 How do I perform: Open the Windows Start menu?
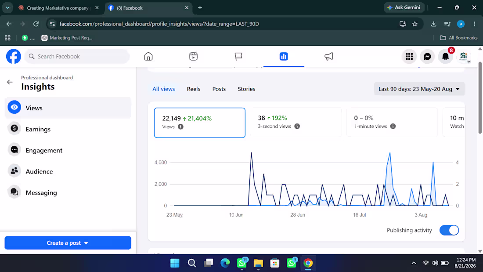tap(175, 263)
